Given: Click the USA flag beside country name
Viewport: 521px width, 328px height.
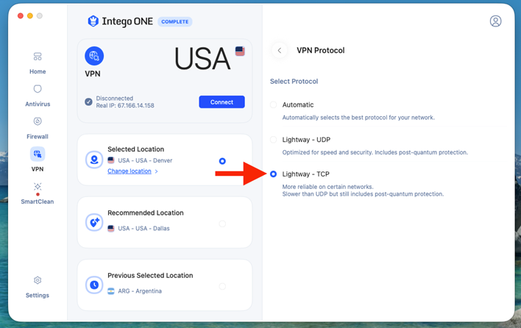Looking at the screenshot, I should coord(240,51).
